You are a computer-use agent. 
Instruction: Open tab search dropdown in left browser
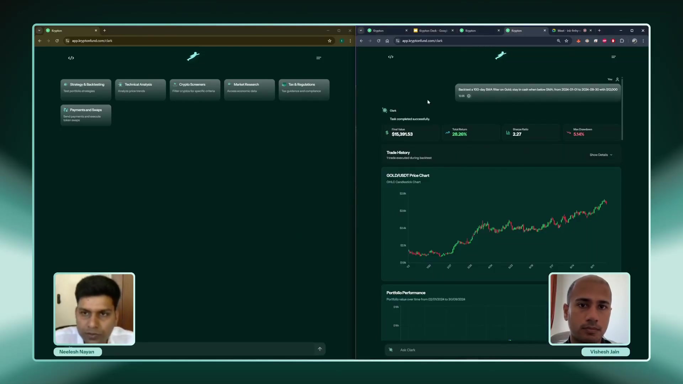tap(39, 31)
